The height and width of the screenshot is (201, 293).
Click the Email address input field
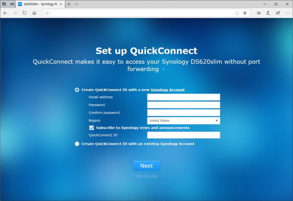point(183,97)
